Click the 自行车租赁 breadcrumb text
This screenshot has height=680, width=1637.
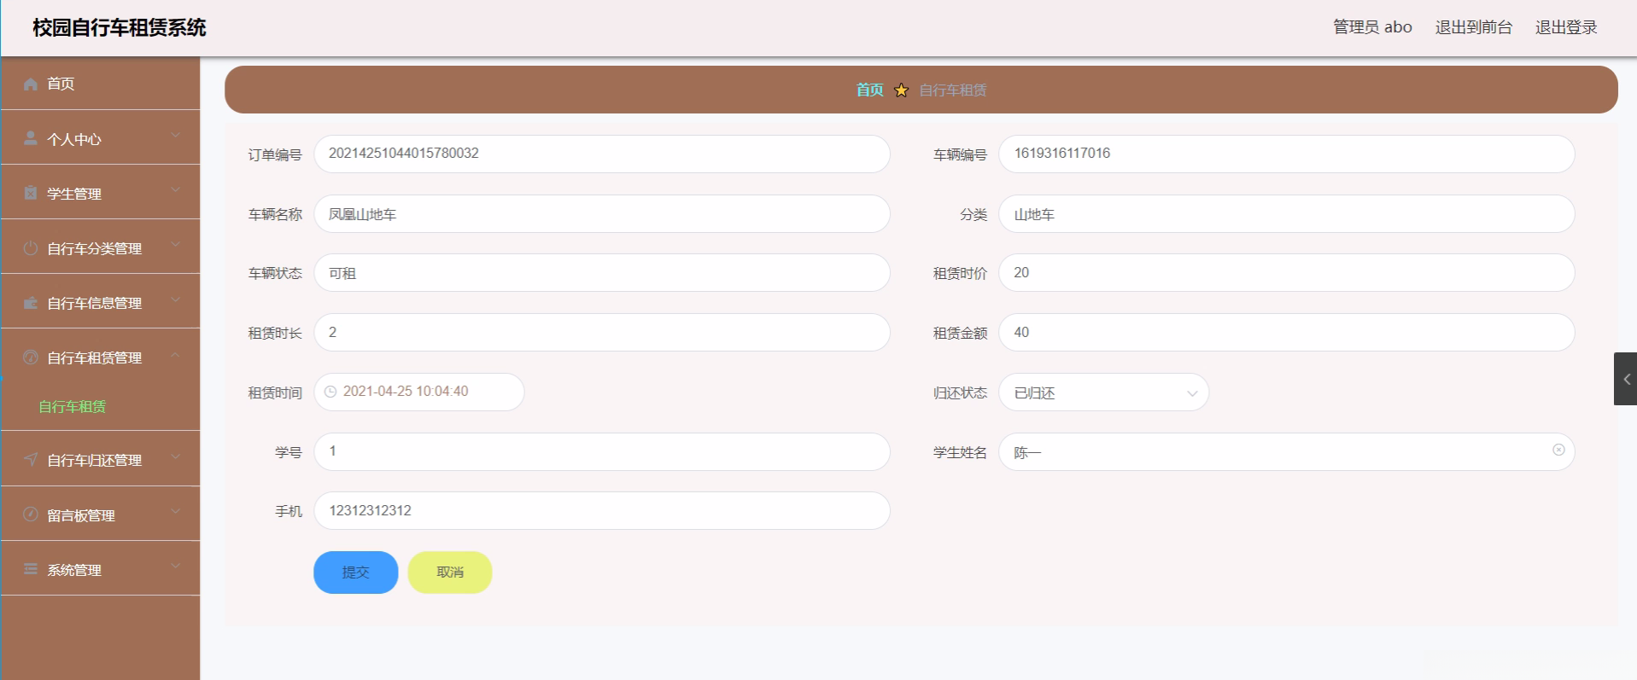(953, 90)
